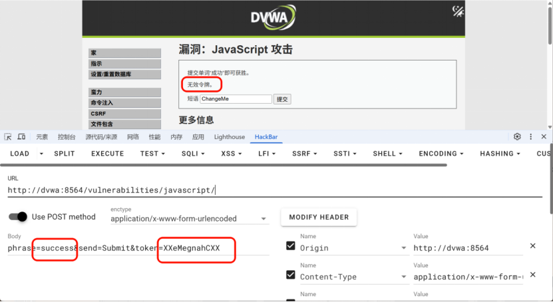Expand the HASHING menu

point(500,154)
